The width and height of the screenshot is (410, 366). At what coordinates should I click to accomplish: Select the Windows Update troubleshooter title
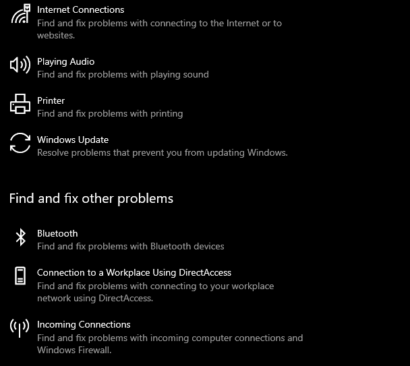pyautogui.click(x=73, y=140)
